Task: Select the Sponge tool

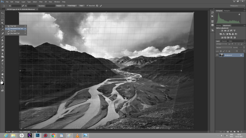Action: (x=3, y=57)
